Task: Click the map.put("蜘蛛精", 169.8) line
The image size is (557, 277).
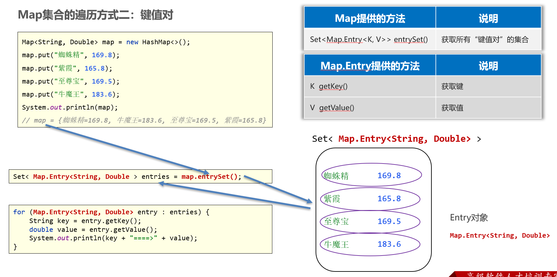Action: tap(71, 55)
